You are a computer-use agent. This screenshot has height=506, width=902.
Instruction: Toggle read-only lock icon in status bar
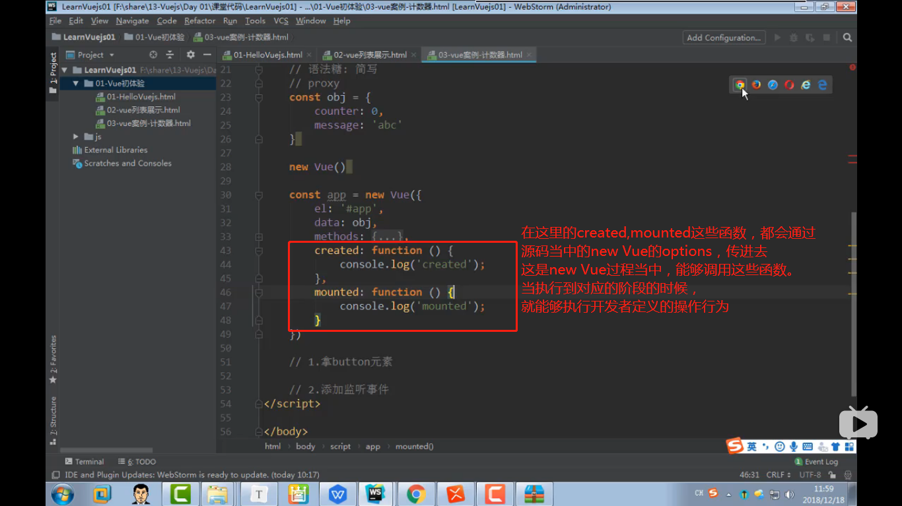click(831, 475)
